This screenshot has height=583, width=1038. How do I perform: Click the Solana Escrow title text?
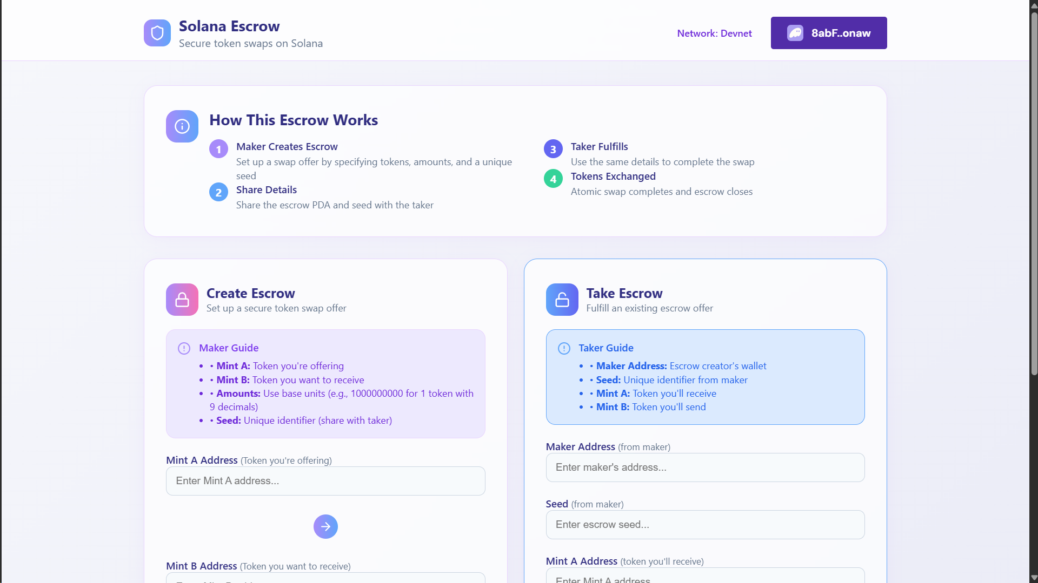(229, 26)
